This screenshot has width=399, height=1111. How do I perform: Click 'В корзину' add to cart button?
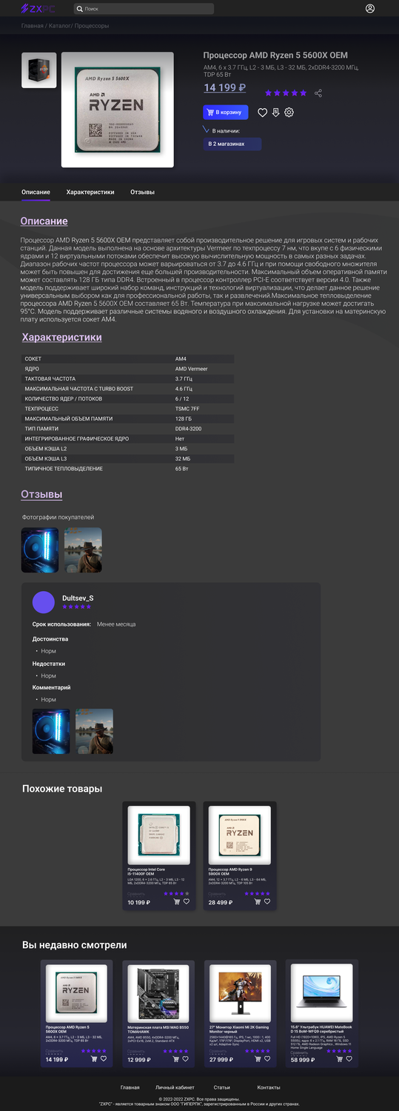tap(225, 113)
